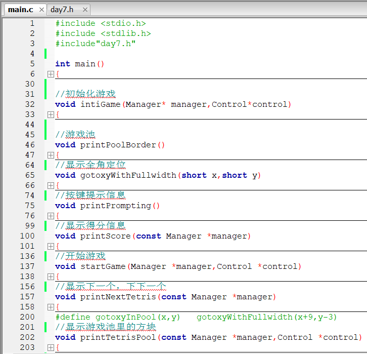
Task: Click the intiGame function name
Action: point(101,104)
